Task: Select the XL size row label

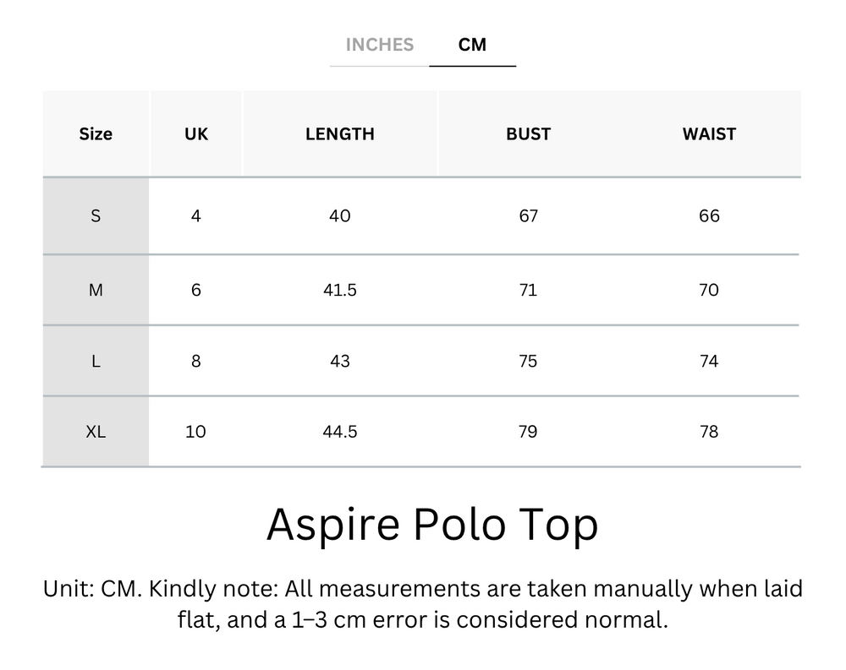Action: click(96, 432)
